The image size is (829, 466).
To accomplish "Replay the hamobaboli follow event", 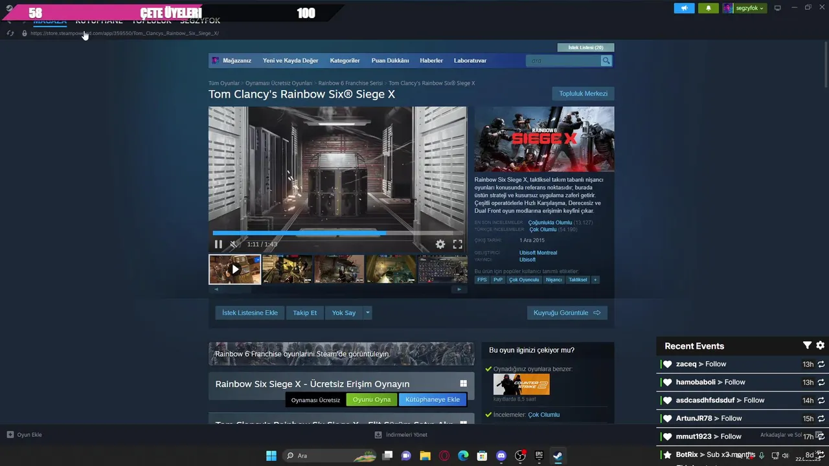I will pyautogui.click(x=821, y=383).
